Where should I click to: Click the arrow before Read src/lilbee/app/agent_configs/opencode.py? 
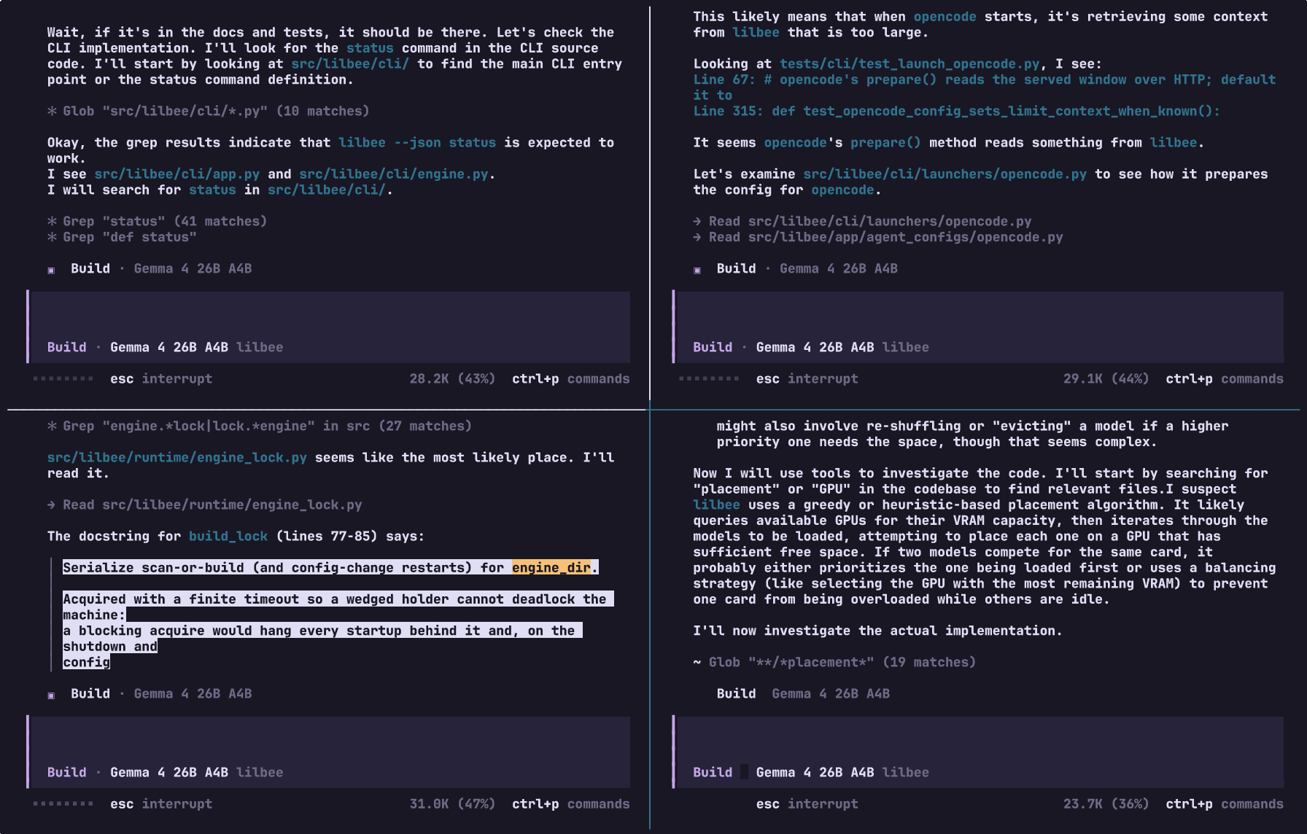[x=697, y=237]
